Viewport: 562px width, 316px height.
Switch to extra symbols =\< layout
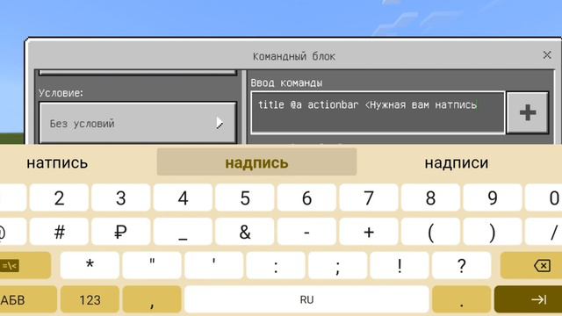click(x=25, y=265)
